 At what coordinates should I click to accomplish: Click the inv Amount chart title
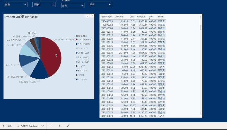(x=22, y=17)
